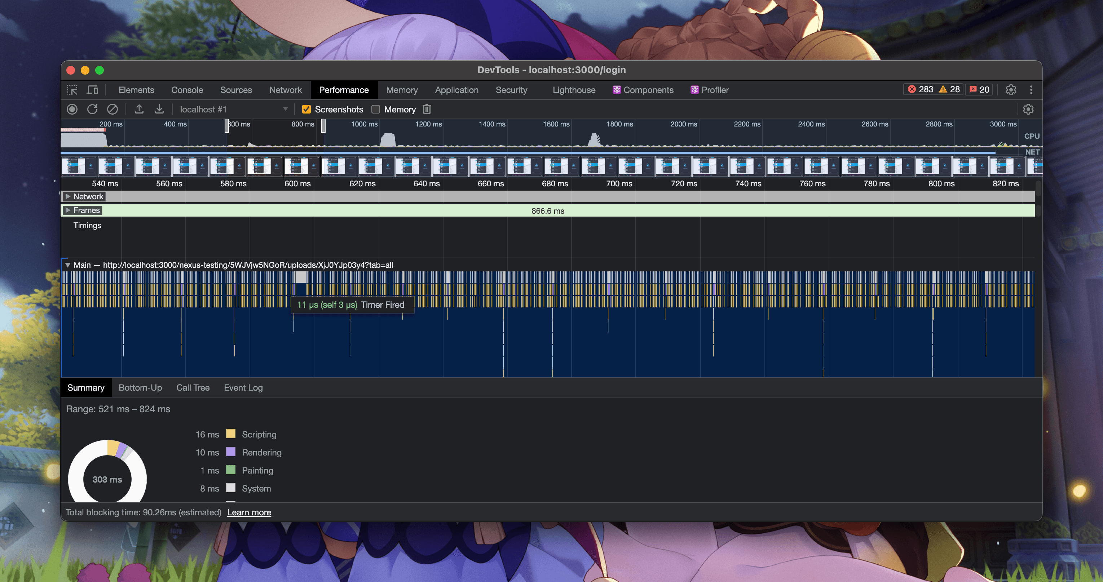
Task: Switch to the Console tab
Action: coord(187,90)
